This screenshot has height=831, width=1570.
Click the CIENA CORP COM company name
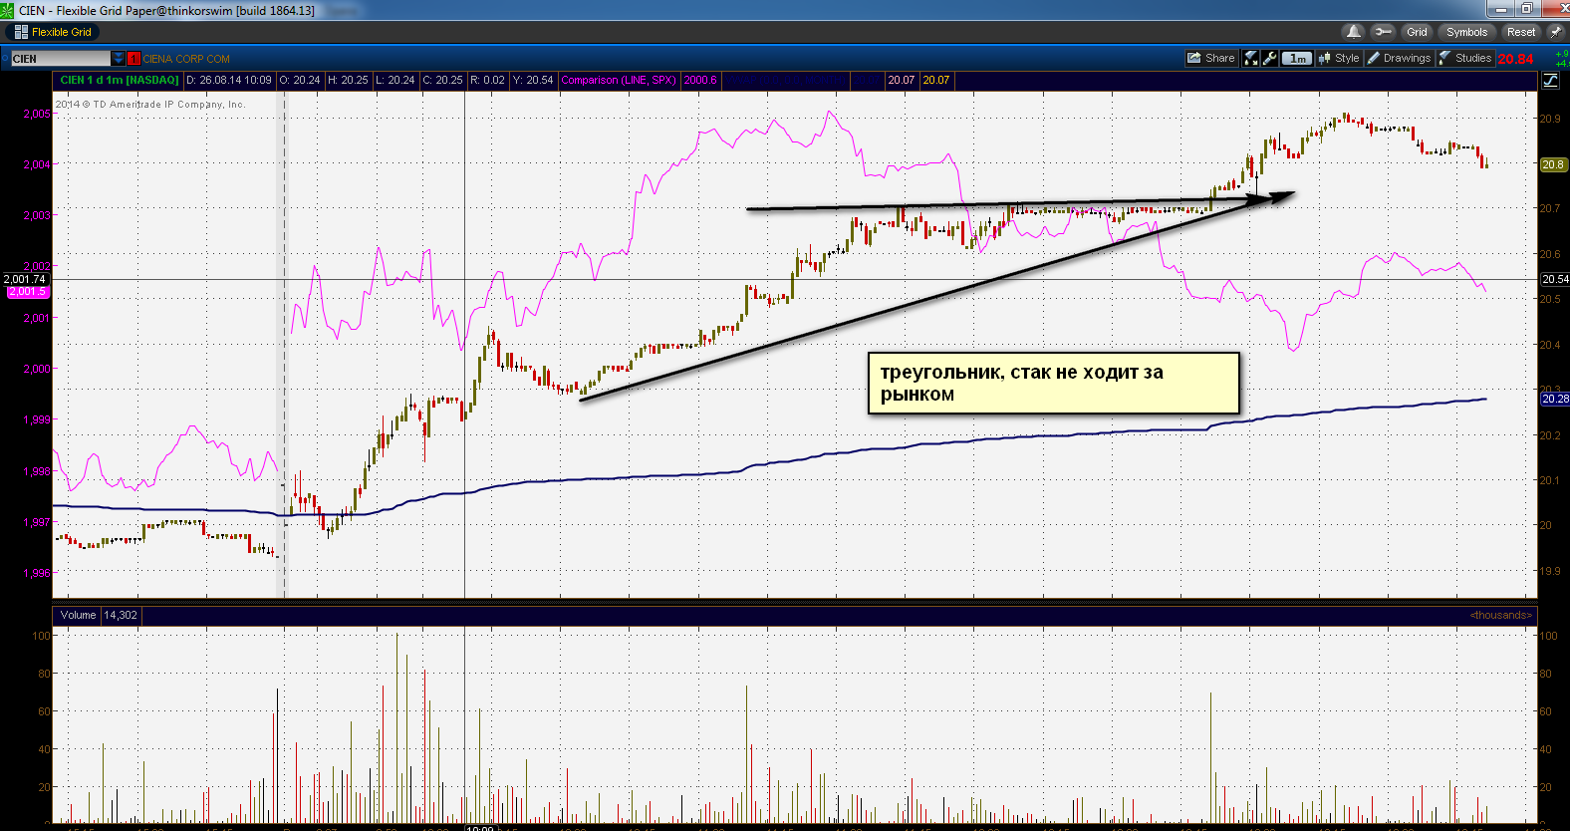click(x=186, y=59)
